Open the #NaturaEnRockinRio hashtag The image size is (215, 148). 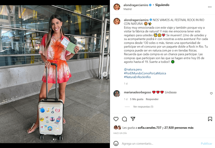coord(137,77)
